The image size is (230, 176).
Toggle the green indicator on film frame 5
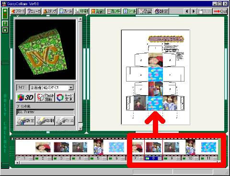(92, 158)
